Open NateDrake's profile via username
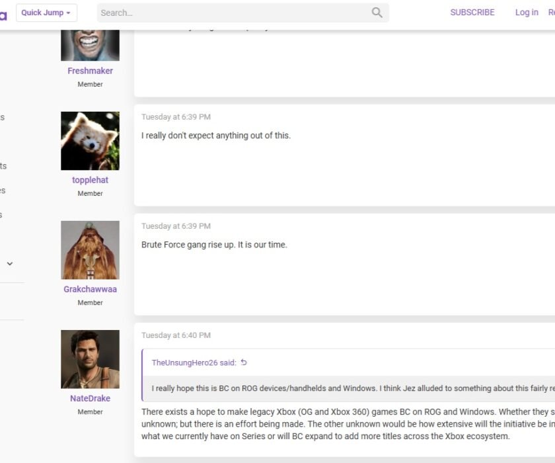Viewport: 555px width, 463px height. point(90,398)
